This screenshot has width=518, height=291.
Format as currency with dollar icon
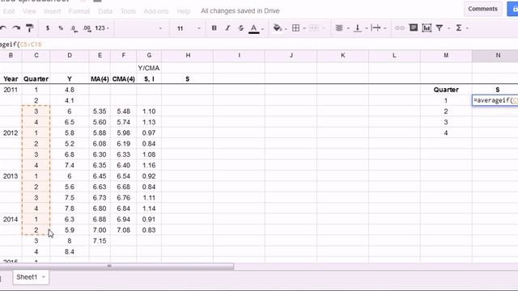pos(48,28)
